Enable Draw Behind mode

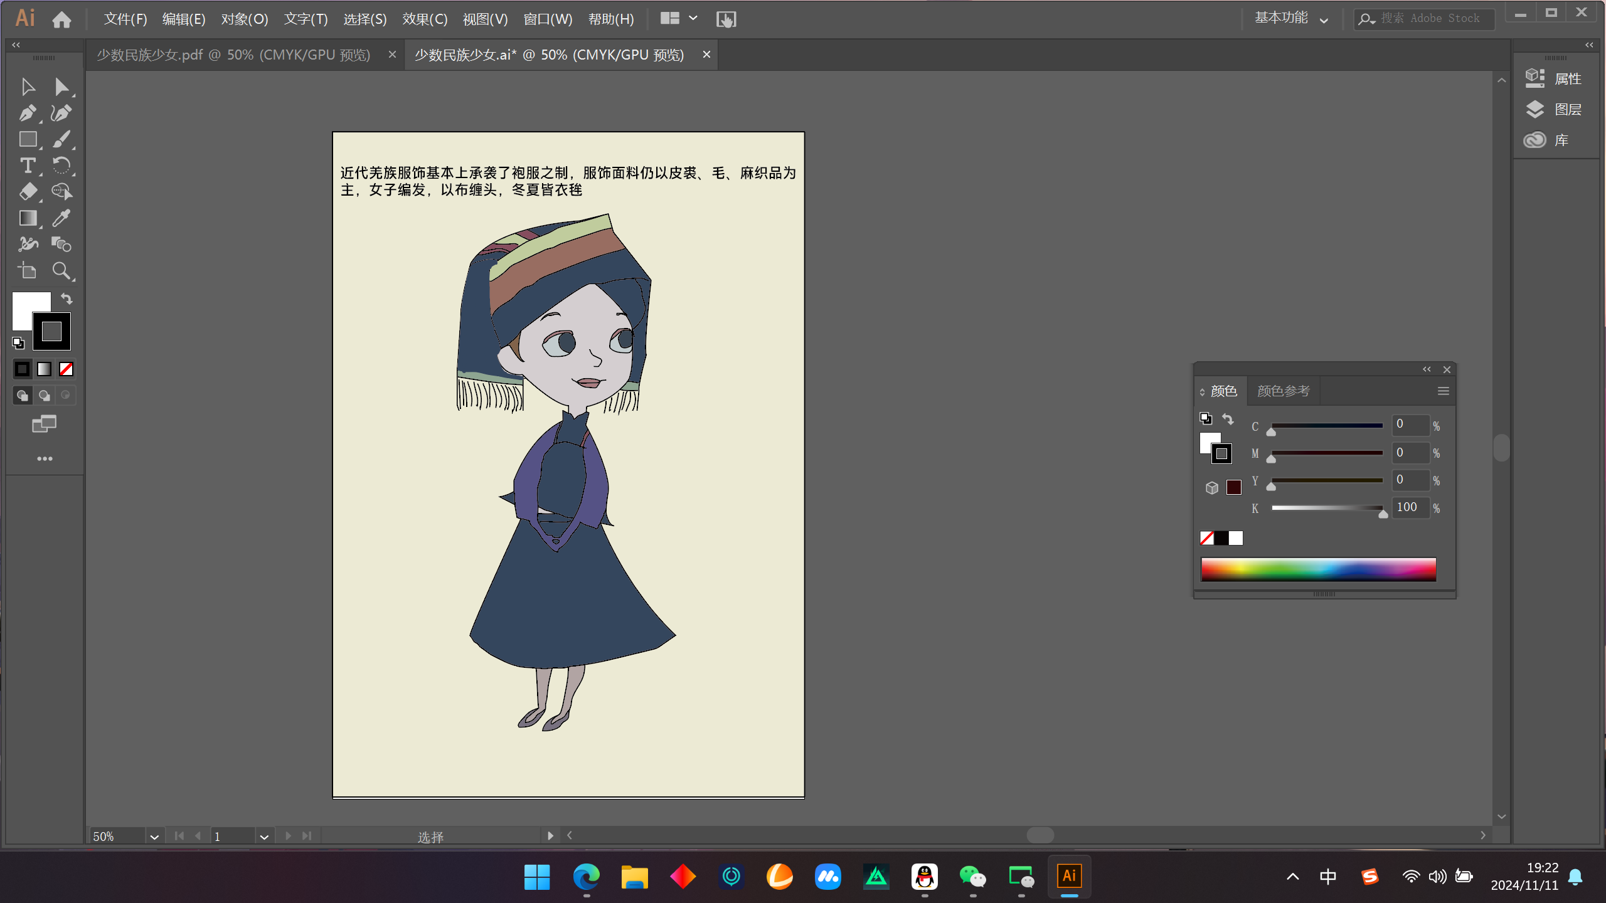coord(44,396)
